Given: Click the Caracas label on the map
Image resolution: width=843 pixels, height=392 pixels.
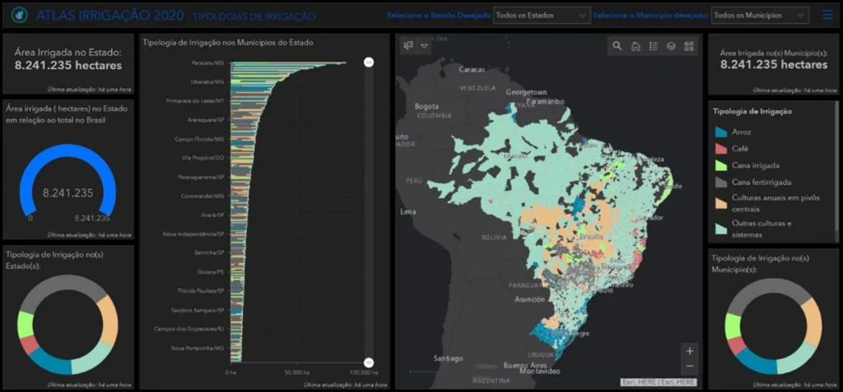Looking at the screenshot, I should (472, 70).
